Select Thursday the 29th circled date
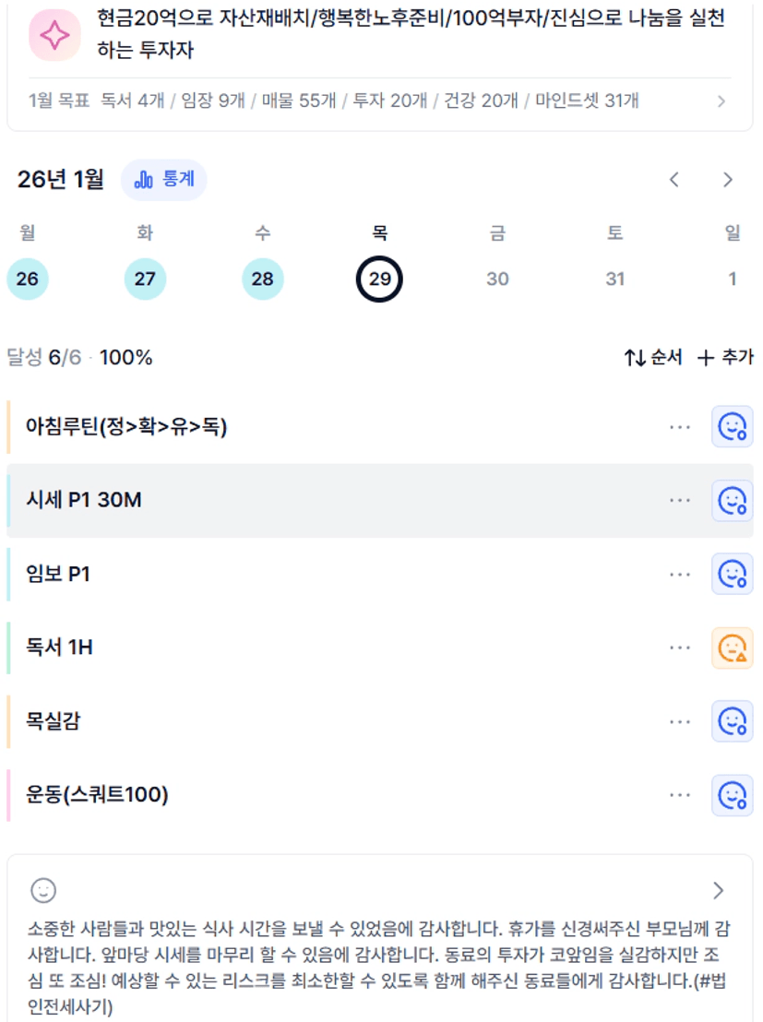 [379, 279]
